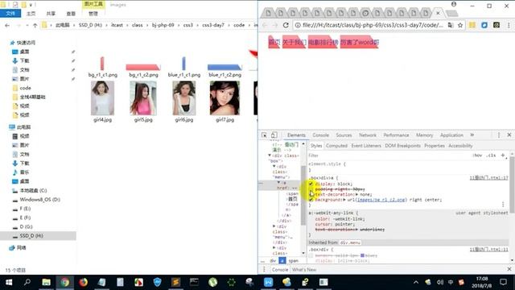Activate the DevTools inspect element picker
This screenshot has height=290, width=515.
(x=265, y=135)
